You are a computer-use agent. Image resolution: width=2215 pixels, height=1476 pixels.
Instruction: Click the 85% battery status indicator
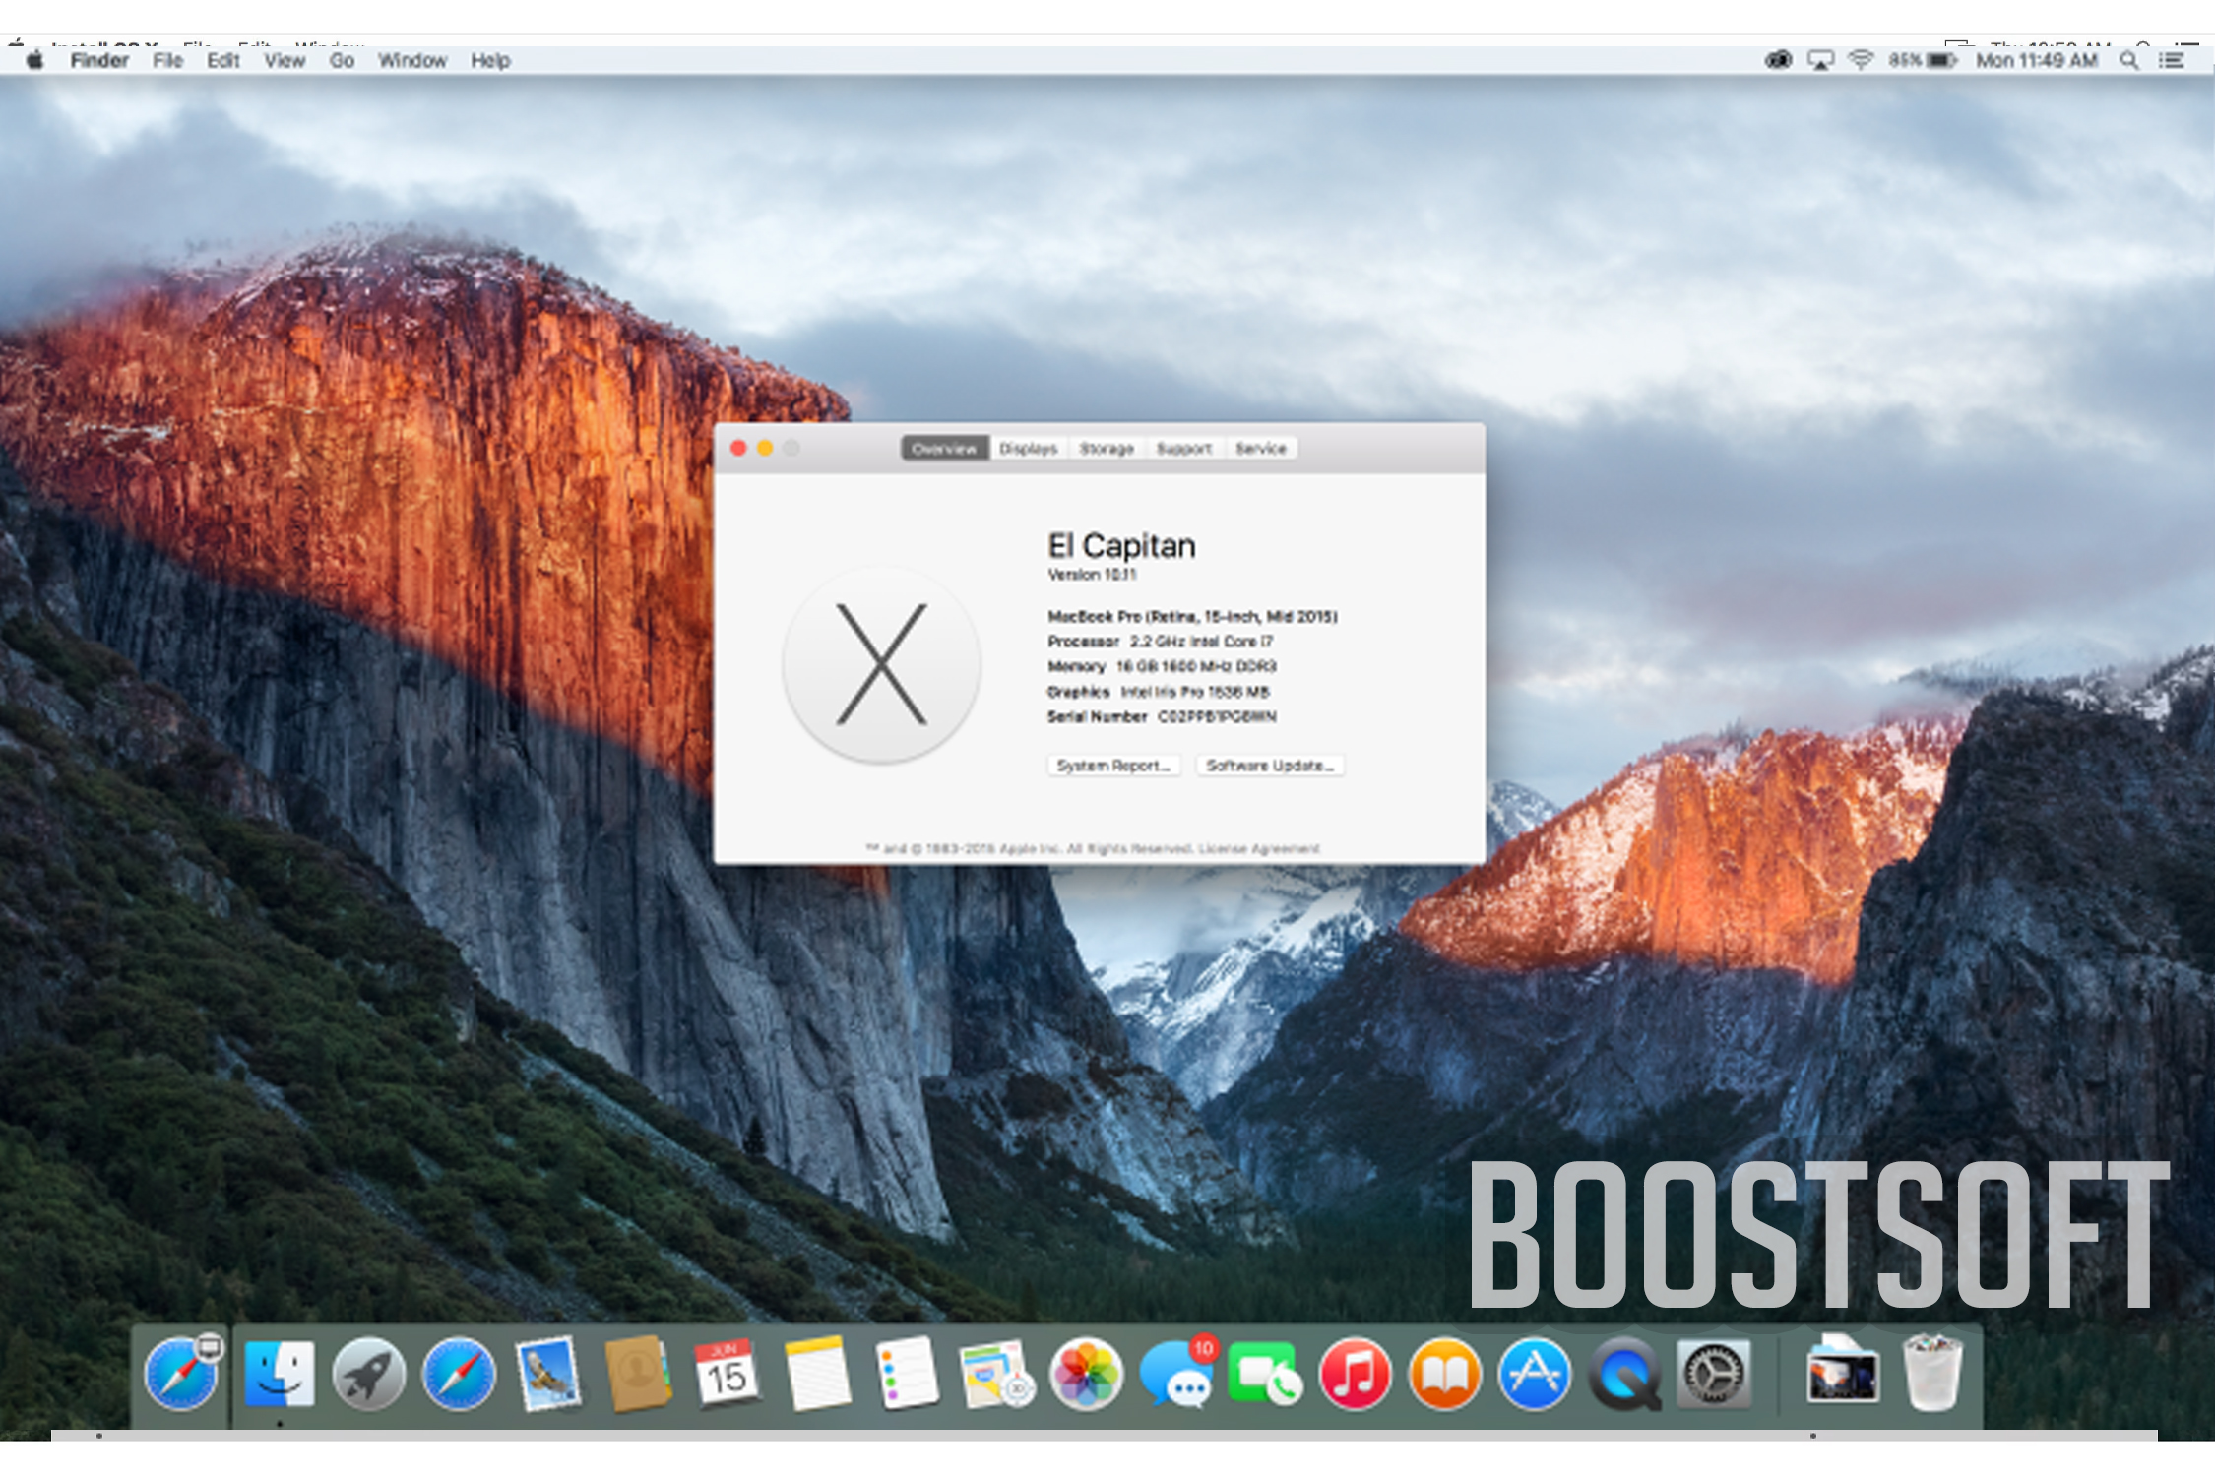1922,60
